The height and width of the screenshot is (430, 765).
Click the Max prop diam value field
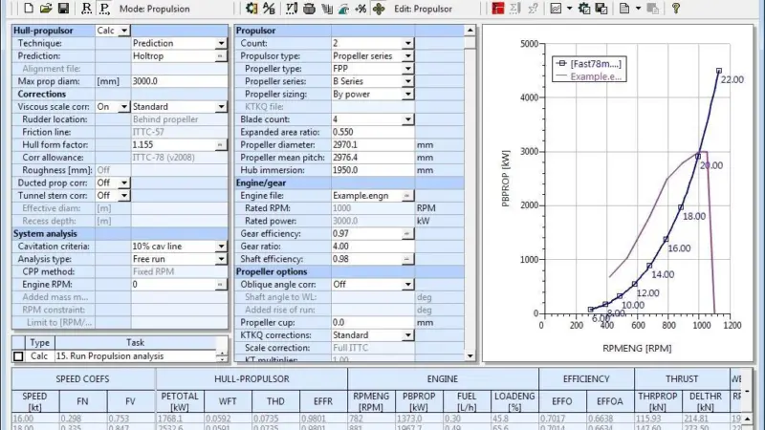click(x=179, y=81)
